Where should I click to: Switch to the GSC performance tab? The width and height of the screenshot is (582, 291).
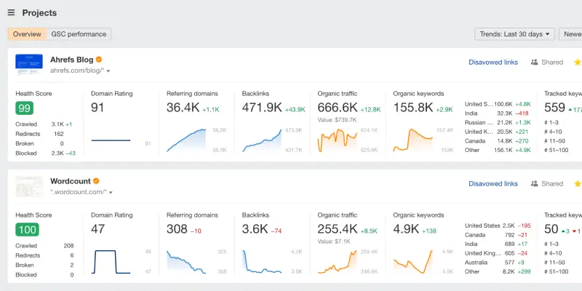click(x=79, y=34)
